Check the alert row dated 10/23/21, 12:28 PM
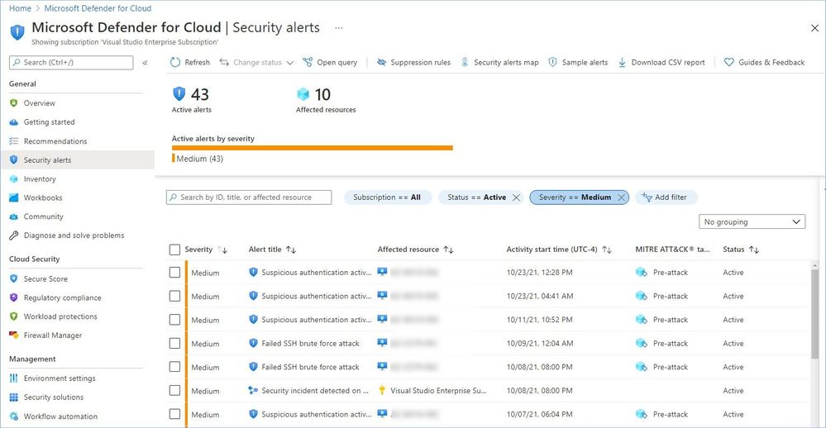 175,273
